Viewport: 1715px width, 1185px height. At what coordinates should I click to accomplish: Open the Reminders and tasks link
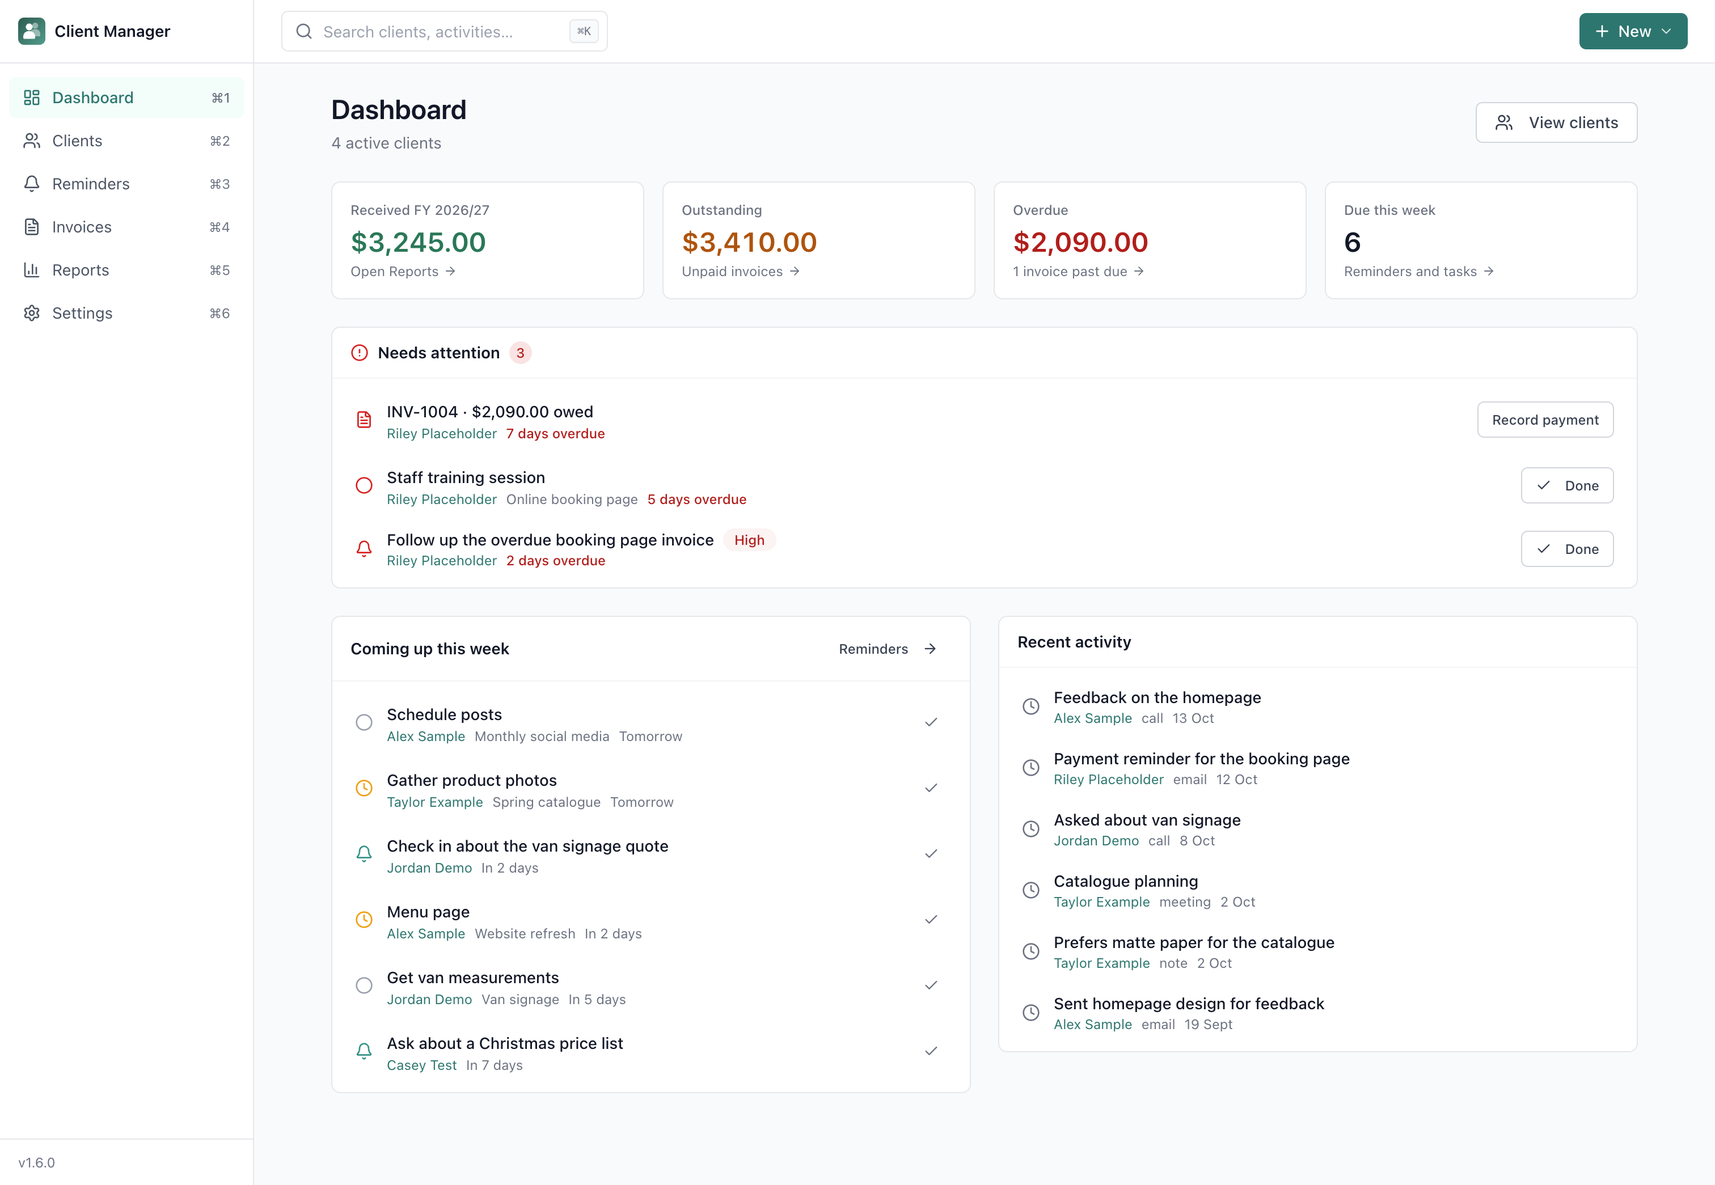[x=1418, y=272]
